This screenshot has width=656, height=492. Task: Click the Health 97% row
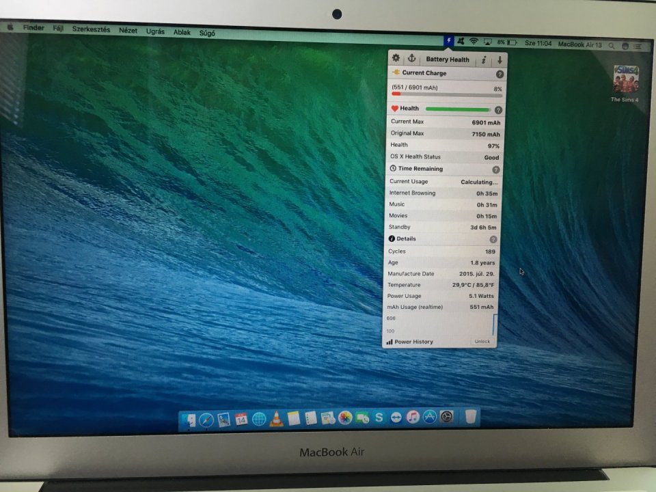[444, 145]
